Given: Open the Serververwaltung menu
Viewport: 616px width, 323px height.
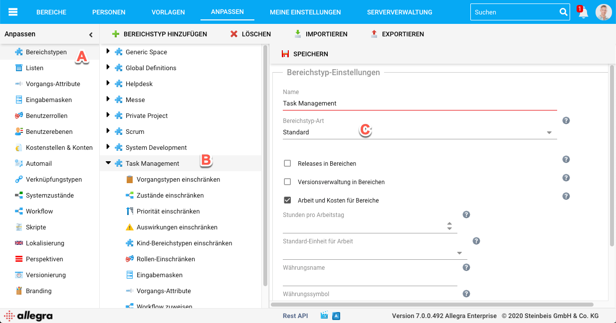Looking at the screenshot, I should click(x=399, y=12).
